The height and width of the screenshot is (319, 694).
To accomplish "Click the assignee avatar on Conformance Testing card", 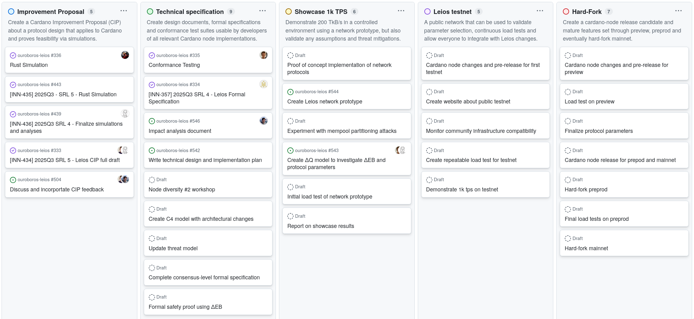I will pyautogui.click(x=263, y=55).
